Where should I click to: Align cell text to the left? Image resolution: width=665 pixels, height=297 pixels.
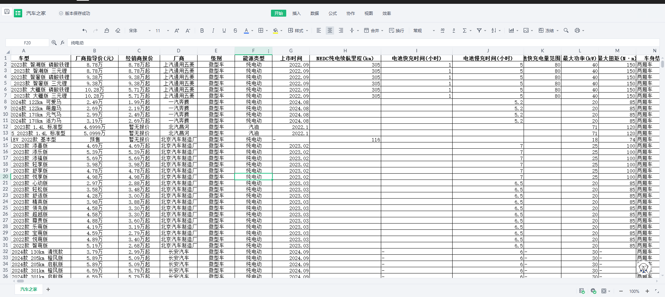pyautogui.click(x=319, y=30)
